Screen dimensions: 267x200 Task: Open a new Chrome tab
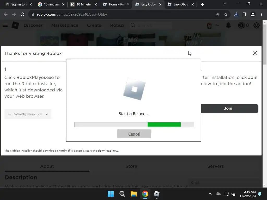pos(202,5)
